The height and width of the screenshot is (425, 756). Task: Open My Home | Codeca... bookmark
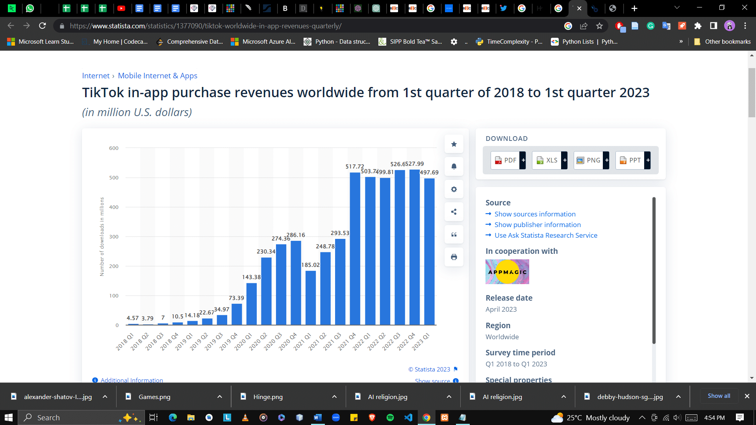pos(115,42)
